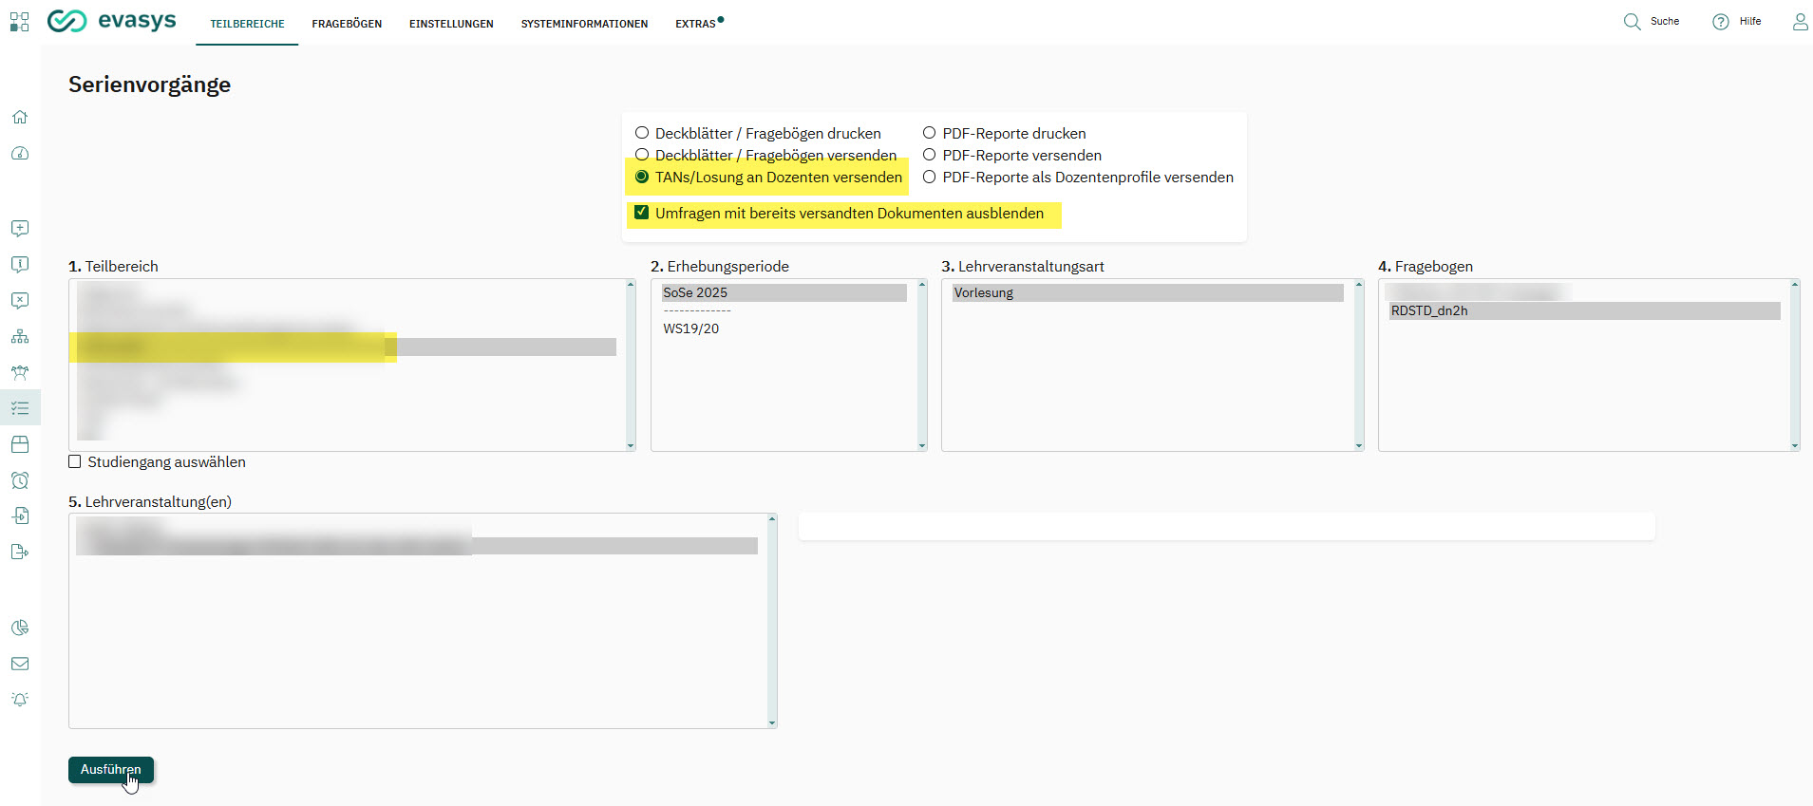Open SYSTEMINFORMATIONEN menu tab
1813x806 pixels.
point(584,24)
